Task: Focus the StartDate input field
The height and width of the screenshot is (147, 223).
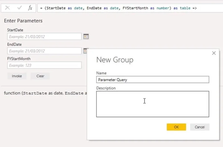Action: pos(44,37)
